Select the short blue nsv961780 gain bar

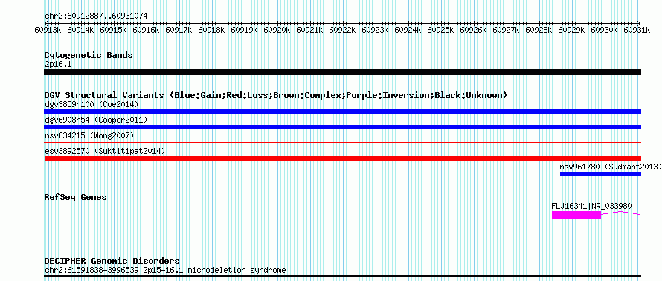(600, 174)
